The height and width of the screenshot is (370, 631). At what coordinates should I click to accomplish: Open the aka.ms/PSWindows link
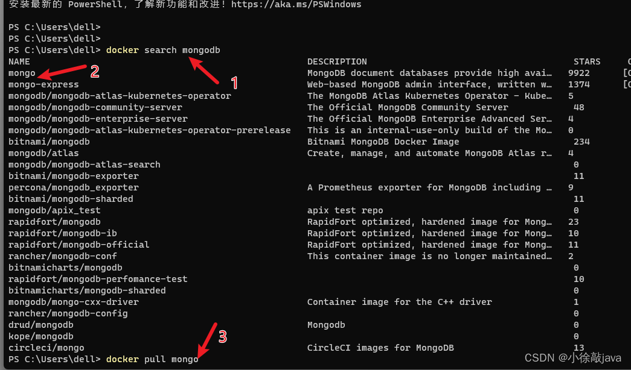click(x=296, y=4)
